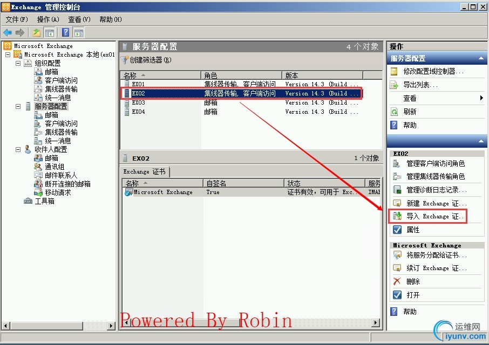The image size is (489, 345).
Task: Click the EX03 server icon
Action: [x=127, y=102]
